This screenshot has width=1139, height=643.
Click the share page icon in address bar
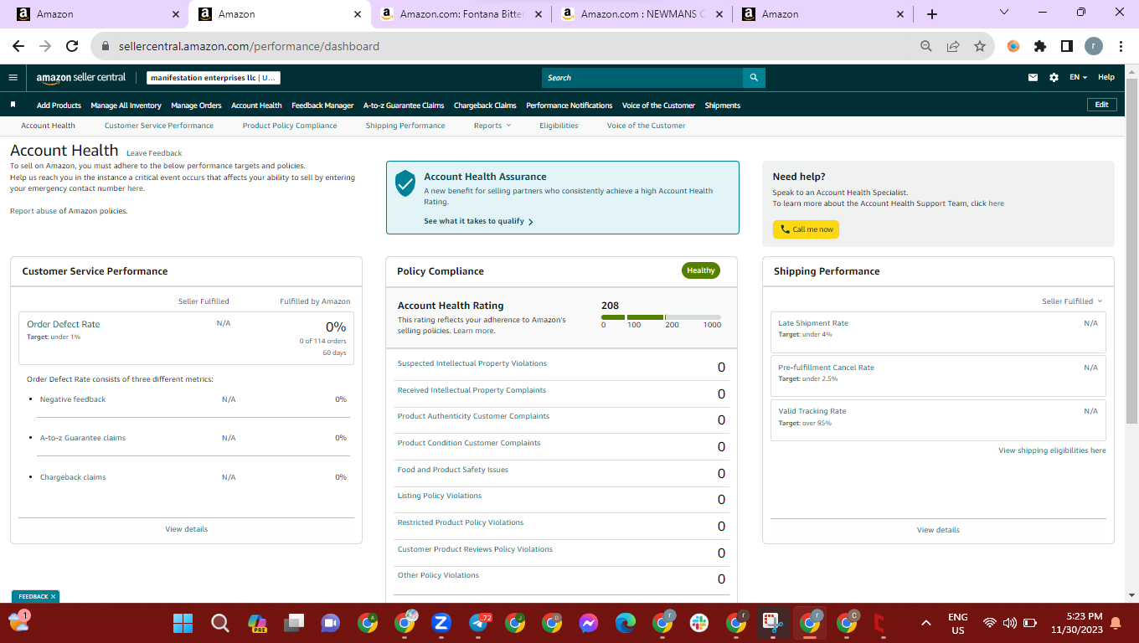pyautogui.click(x=953, y=47)
